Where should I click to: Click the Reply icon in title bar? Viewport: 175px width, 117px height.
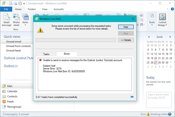(x=15, y=3)
